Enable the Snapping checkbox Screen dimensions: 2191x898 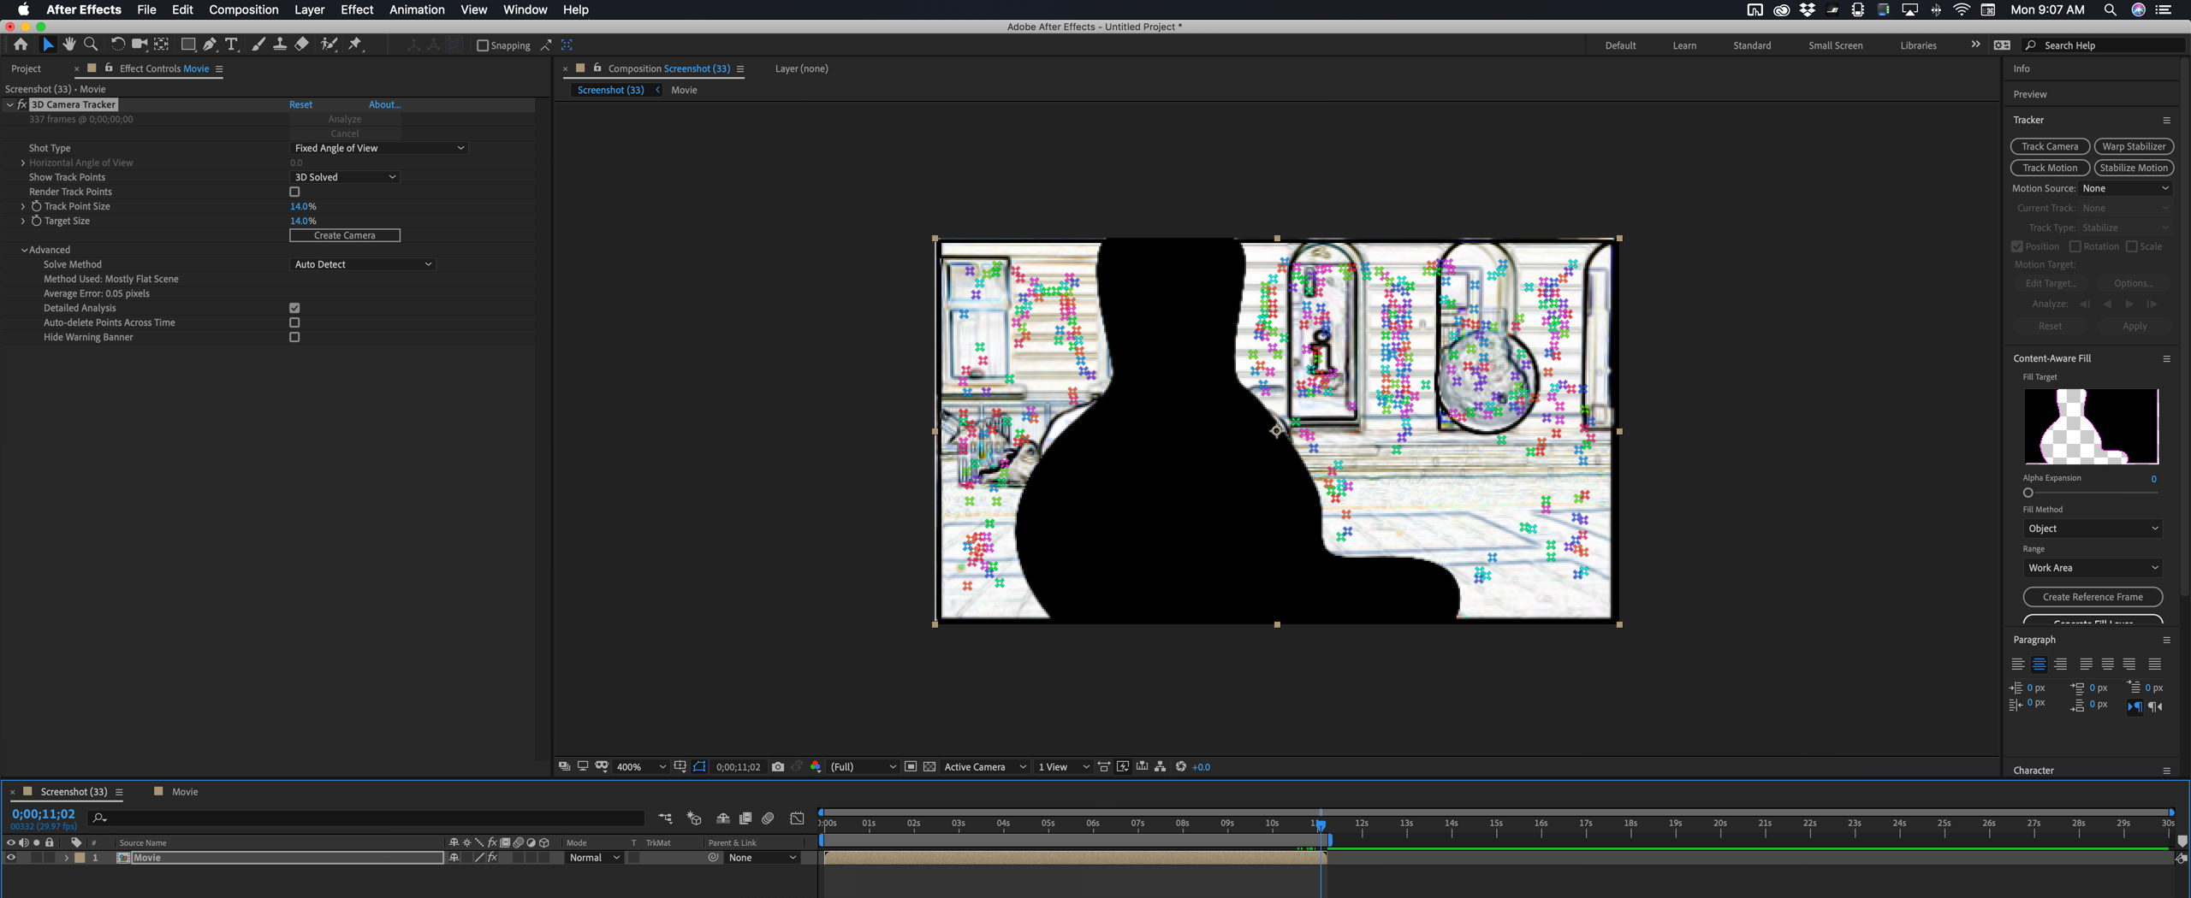(484, 45)
